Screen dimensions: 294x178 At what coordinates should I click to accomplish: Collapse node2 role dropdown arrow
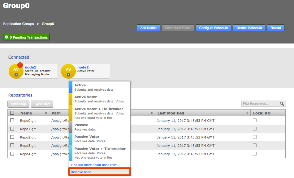coord(68,75)
